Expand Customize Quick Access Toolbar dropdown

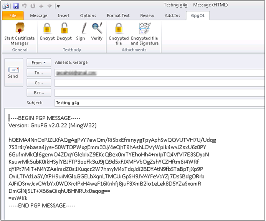click(58, 7)
